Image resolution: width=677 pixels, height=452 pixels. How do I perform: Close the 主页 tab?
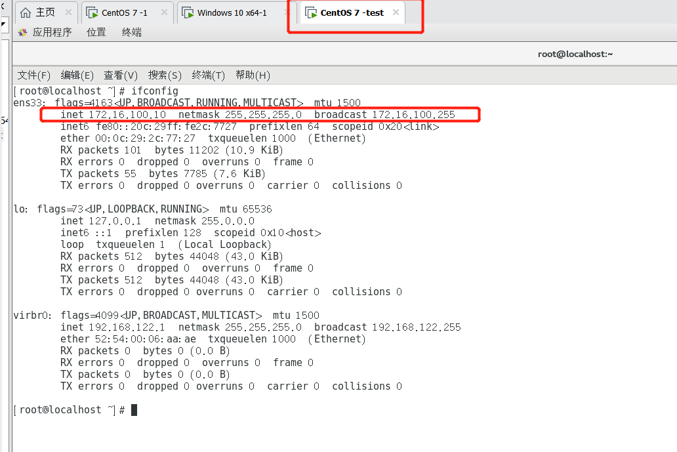tap(68, 12)
